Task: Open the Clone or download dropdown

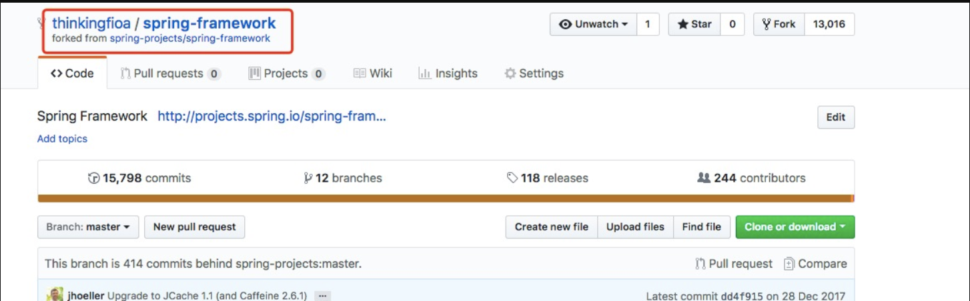Action: 795,227
